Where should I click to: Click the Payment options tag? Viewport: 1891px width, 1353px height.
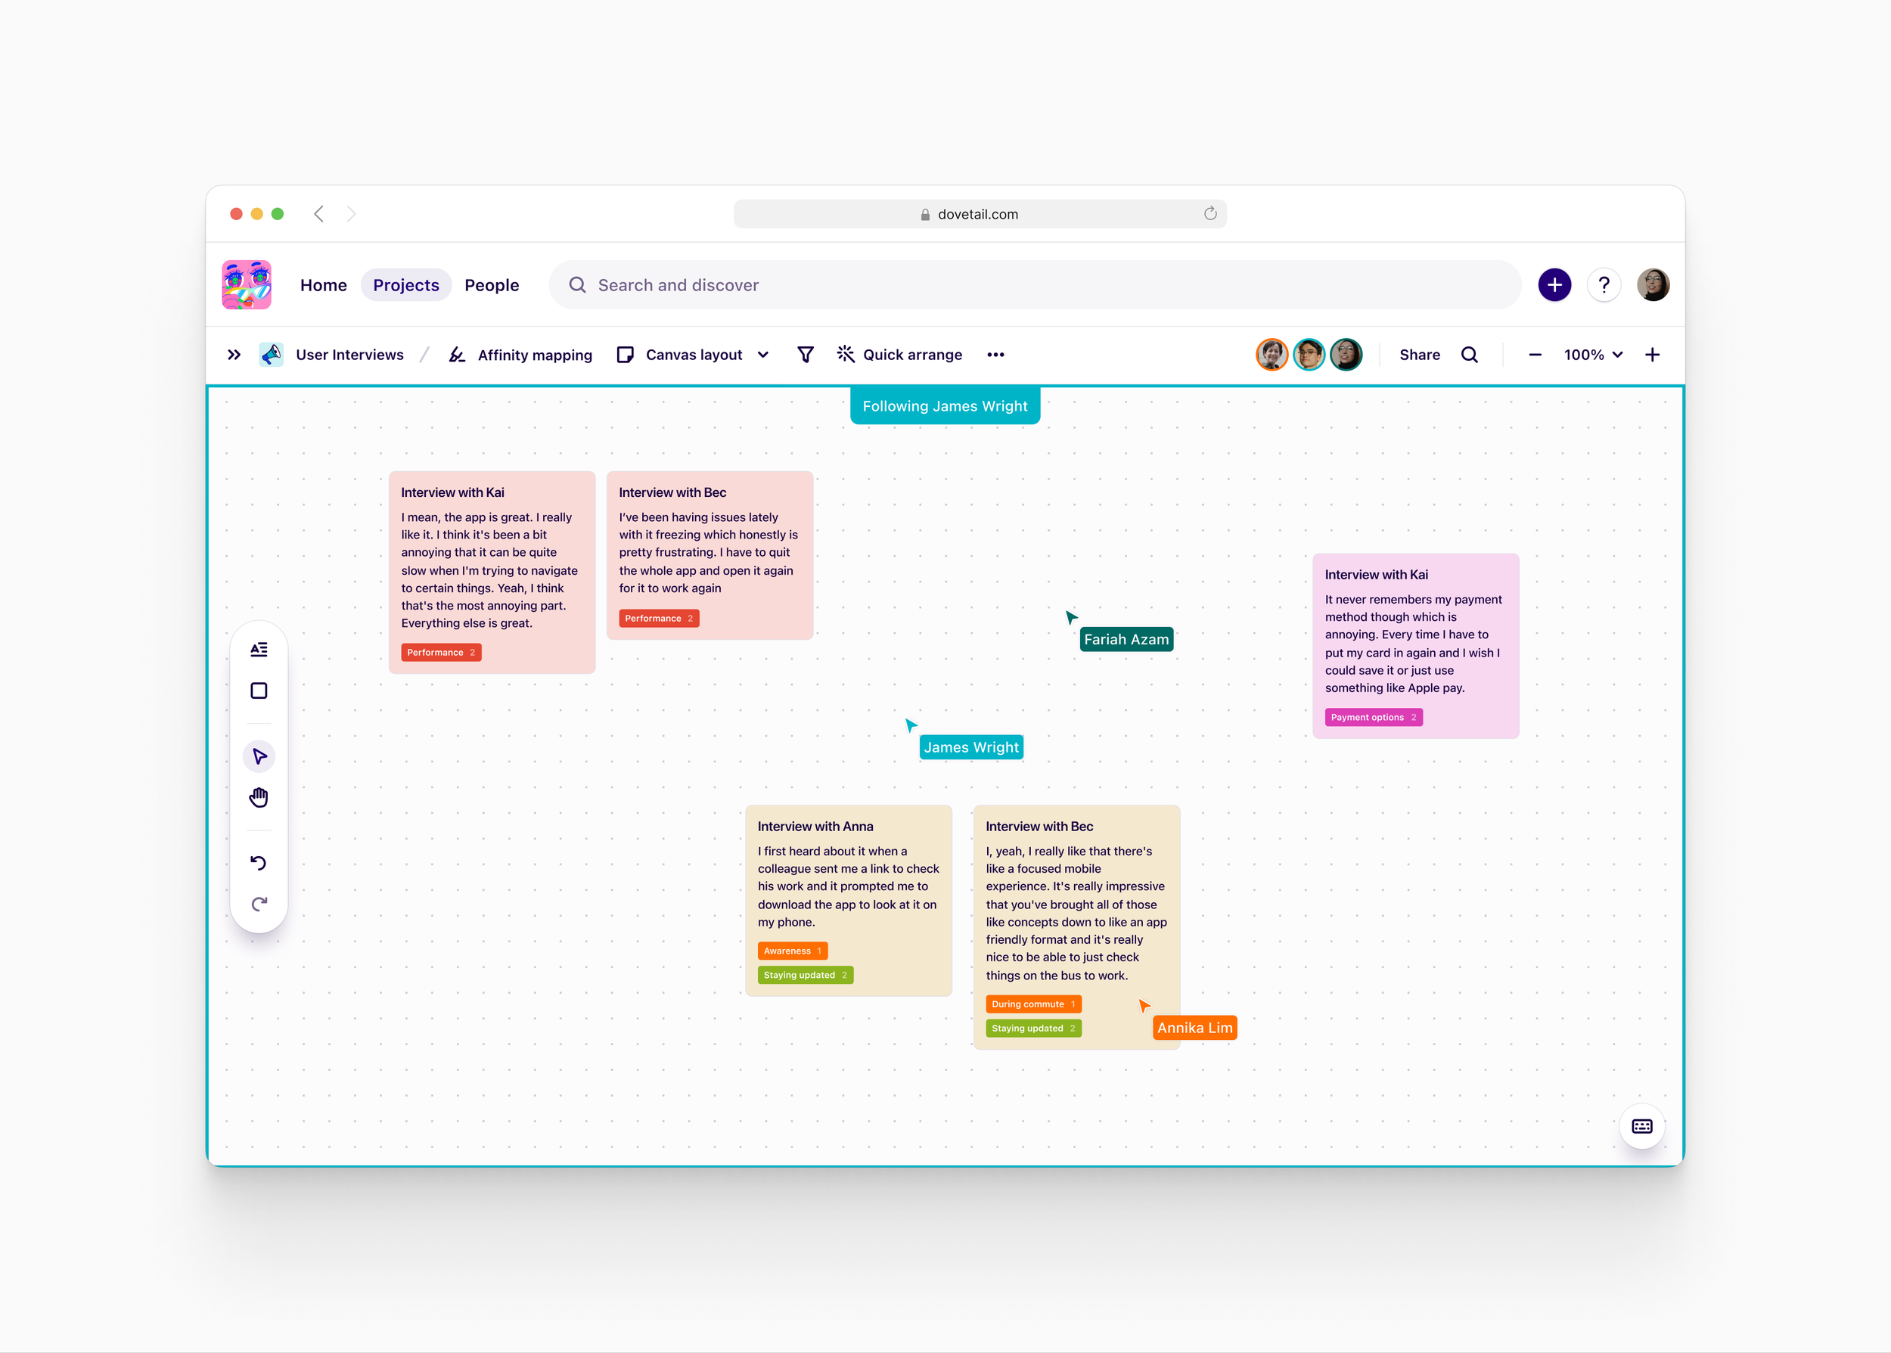click(1373, 717)
